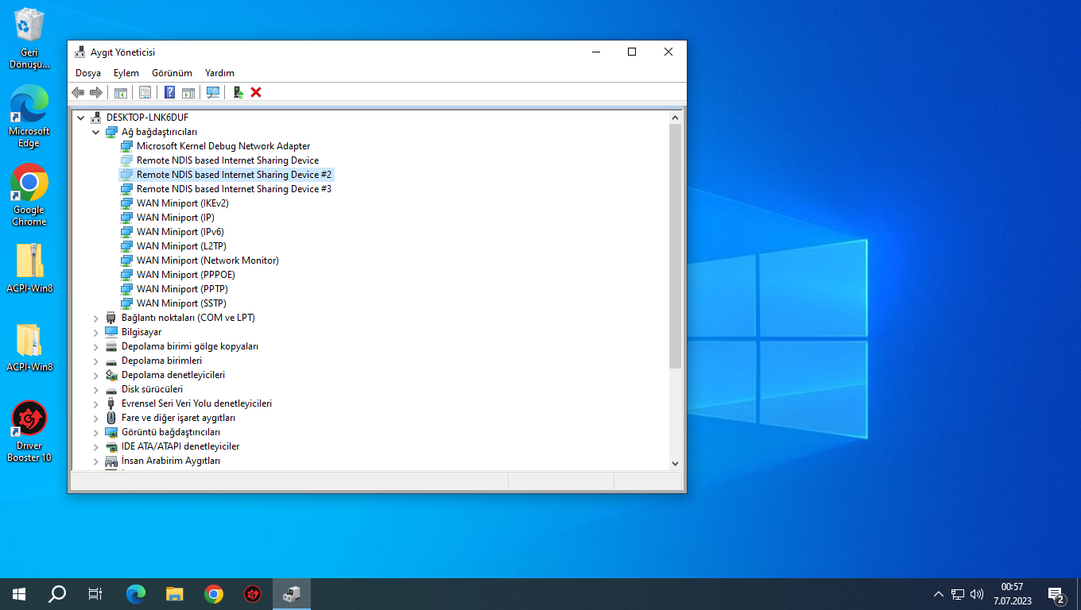Open the Dosya menu
The image size is (1081, 610).
tap(87, 72)
